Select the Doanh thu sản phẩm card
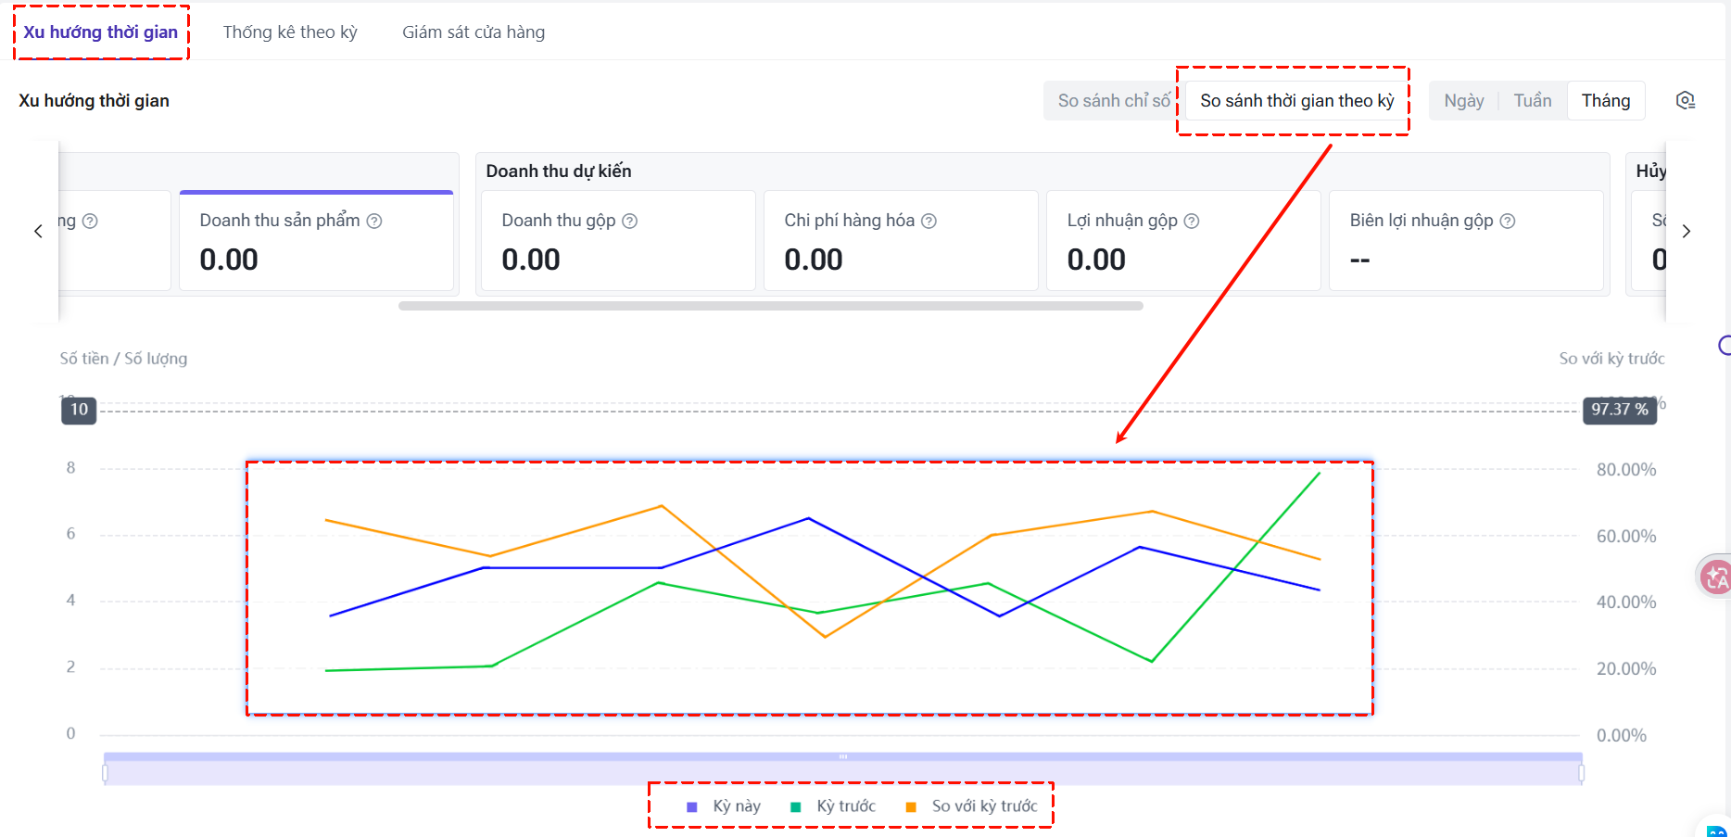 coord(316,241)
